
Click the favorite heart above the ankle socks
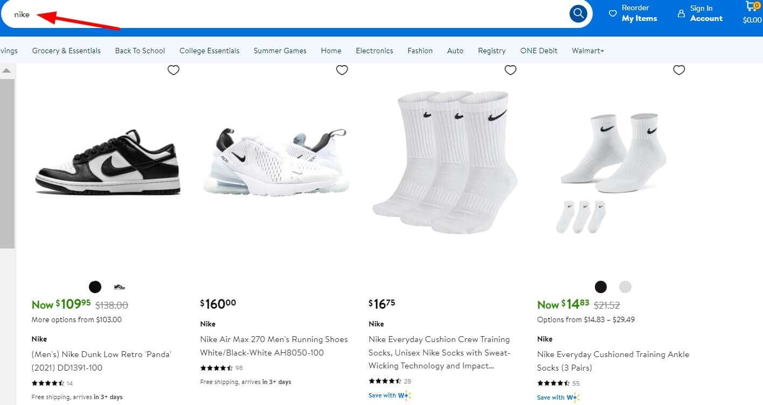(679, 70)
